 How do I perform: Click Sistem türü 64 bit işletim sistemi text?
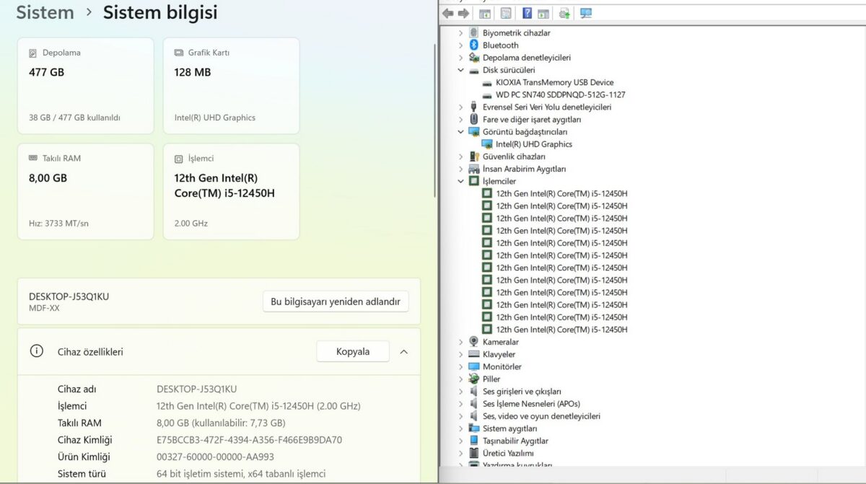[241, 474]
